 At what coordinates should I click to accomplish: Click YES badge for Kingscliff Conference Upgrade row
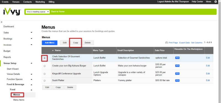point(177,74)
